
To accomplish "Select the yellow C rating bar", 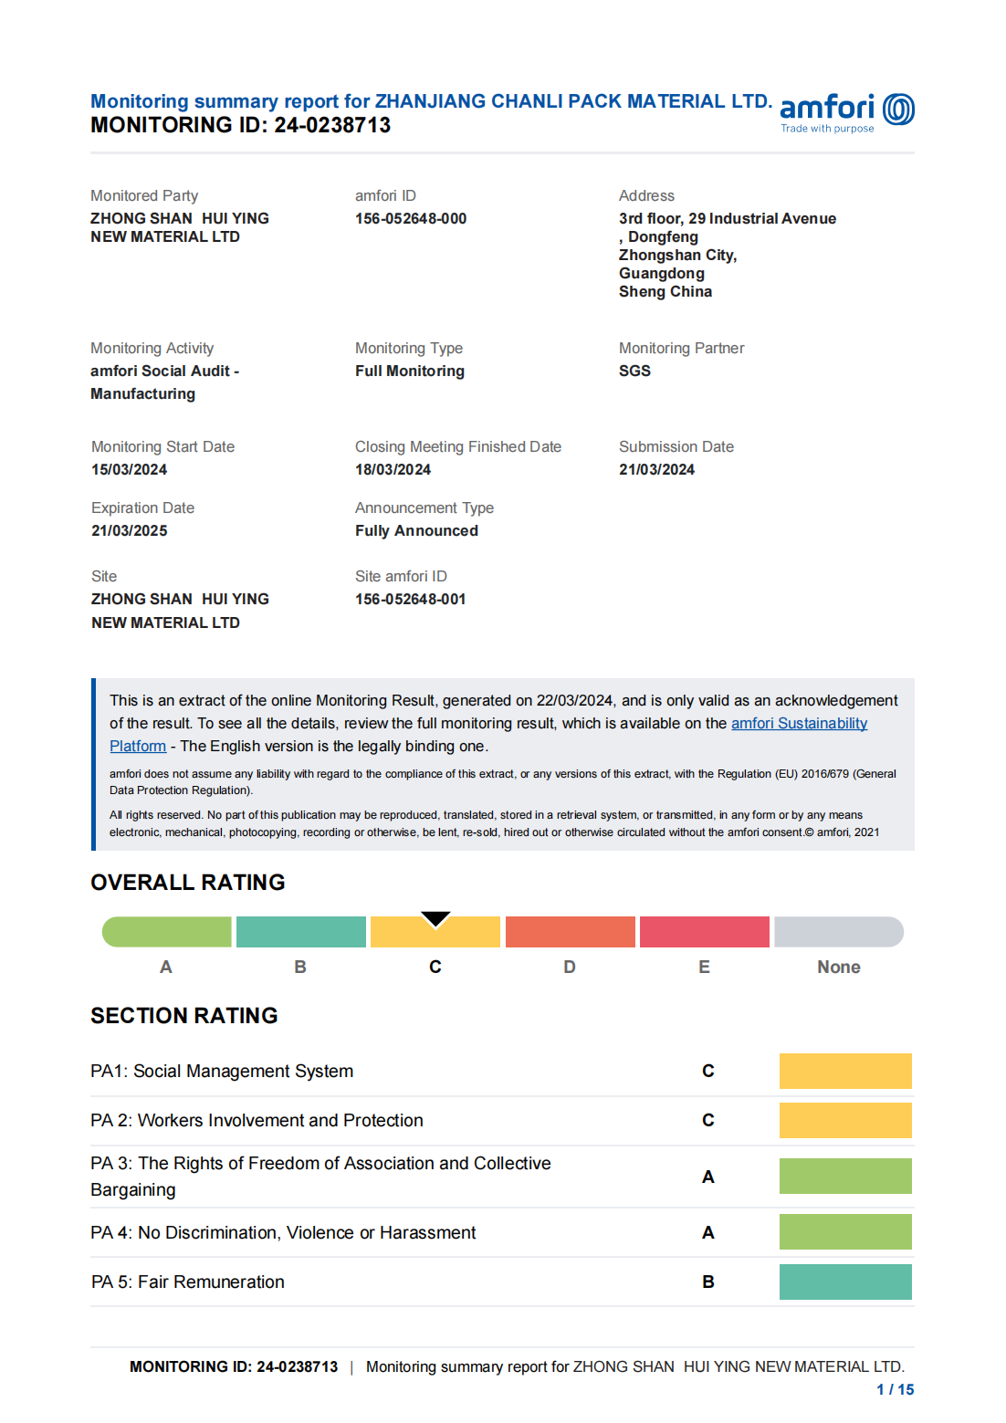I will pyautogui.click(x=435, y=932).
